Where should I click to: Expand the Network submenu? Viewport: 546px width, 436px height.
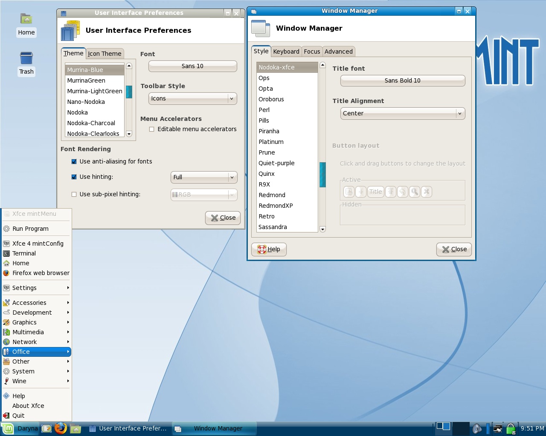[36, 342]
